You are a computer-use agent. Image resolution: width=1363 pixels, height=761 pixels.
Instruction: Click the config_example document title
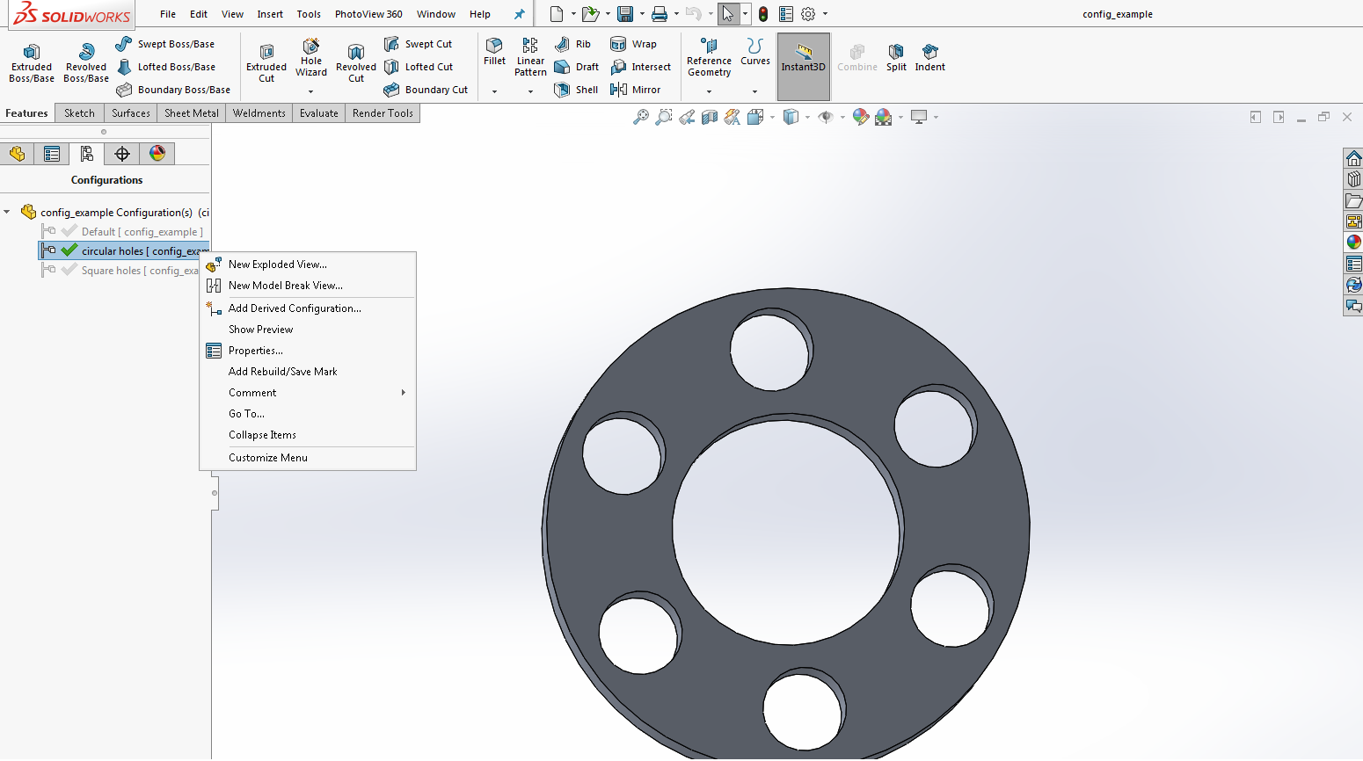coord(1118,14)
